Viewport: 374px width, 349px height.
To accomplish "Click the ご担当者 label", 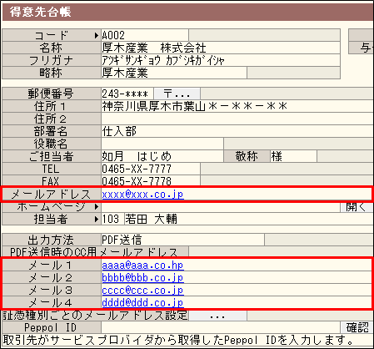I will coord(51,156).
